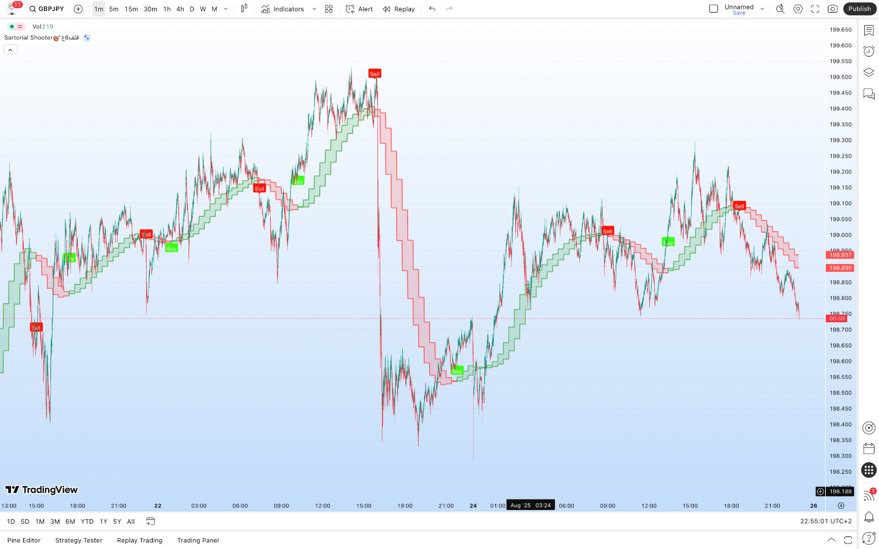879x549 pixels.
Task: Open the Trading Panel tab
Action: coord(198,540)
